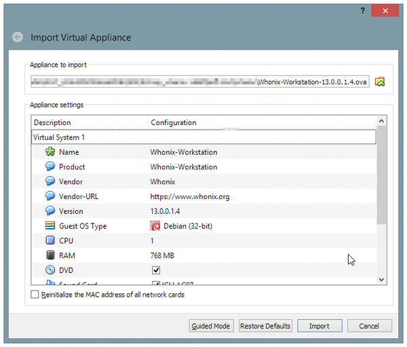Click the CPU chip icon
Screen dimensions: 407x347
coord(50,240)
